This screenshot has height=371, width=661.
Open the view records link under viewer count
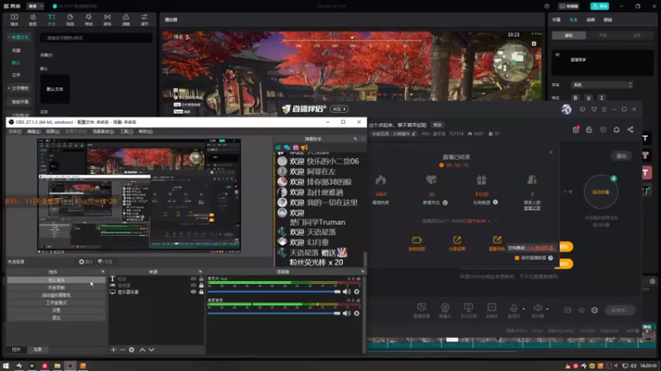[x=532, y=208]
